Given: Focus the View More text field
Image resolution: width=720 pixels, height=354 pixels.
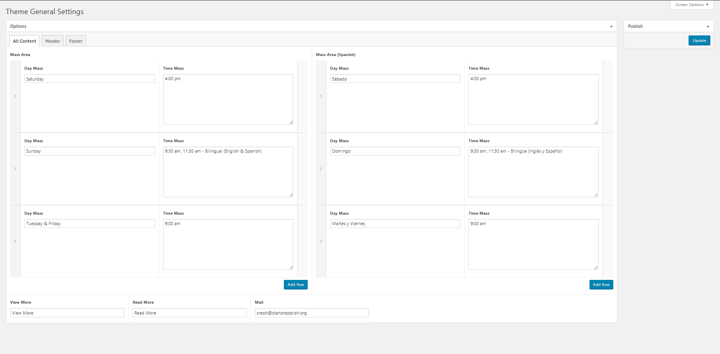Looking at the screenshot, I should (x=67, y=313).
